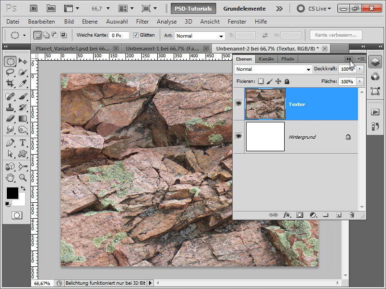The width and height of the screenshot is (386, 289).
Task: Select the Grundelemente workspace
Action: pos(244,9)
